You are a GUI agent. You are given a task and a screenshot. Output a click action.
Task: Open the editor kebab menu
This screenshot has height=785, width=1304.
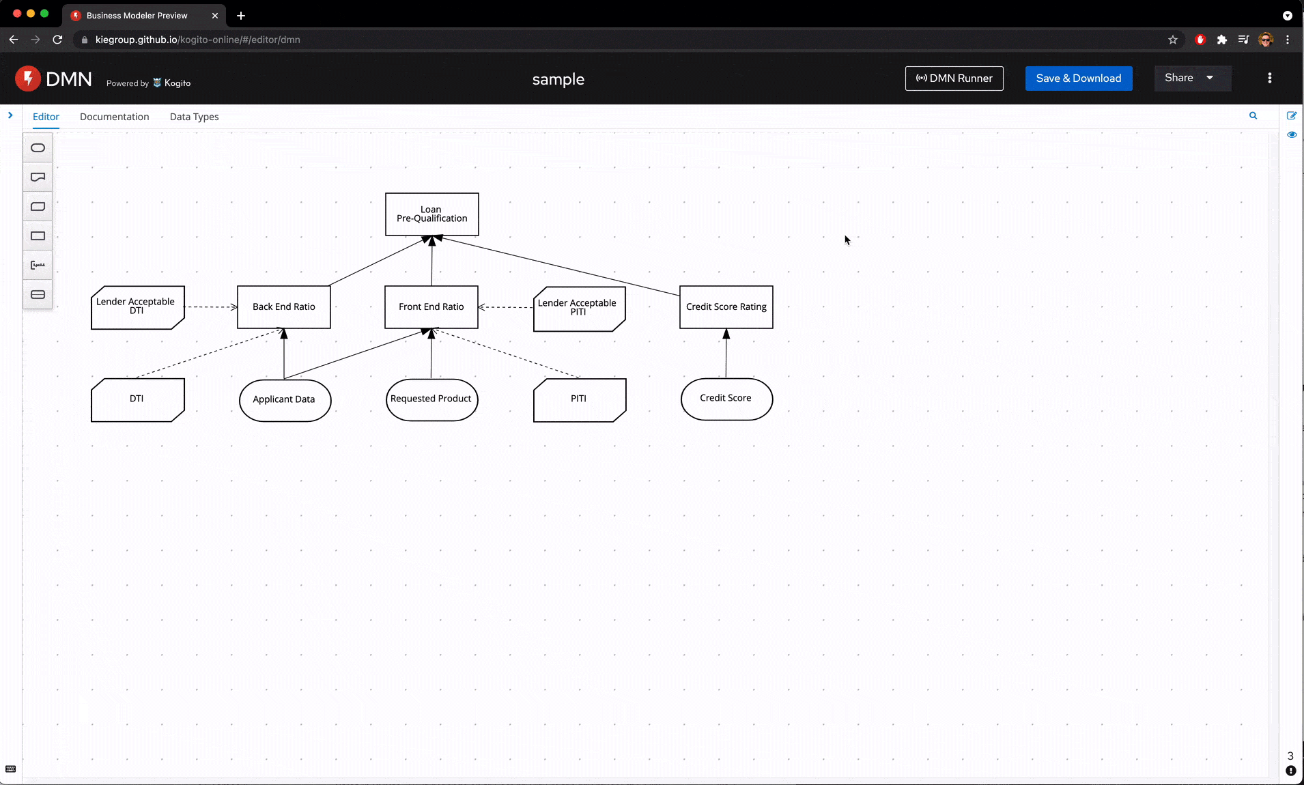[x=1269, y=78]
